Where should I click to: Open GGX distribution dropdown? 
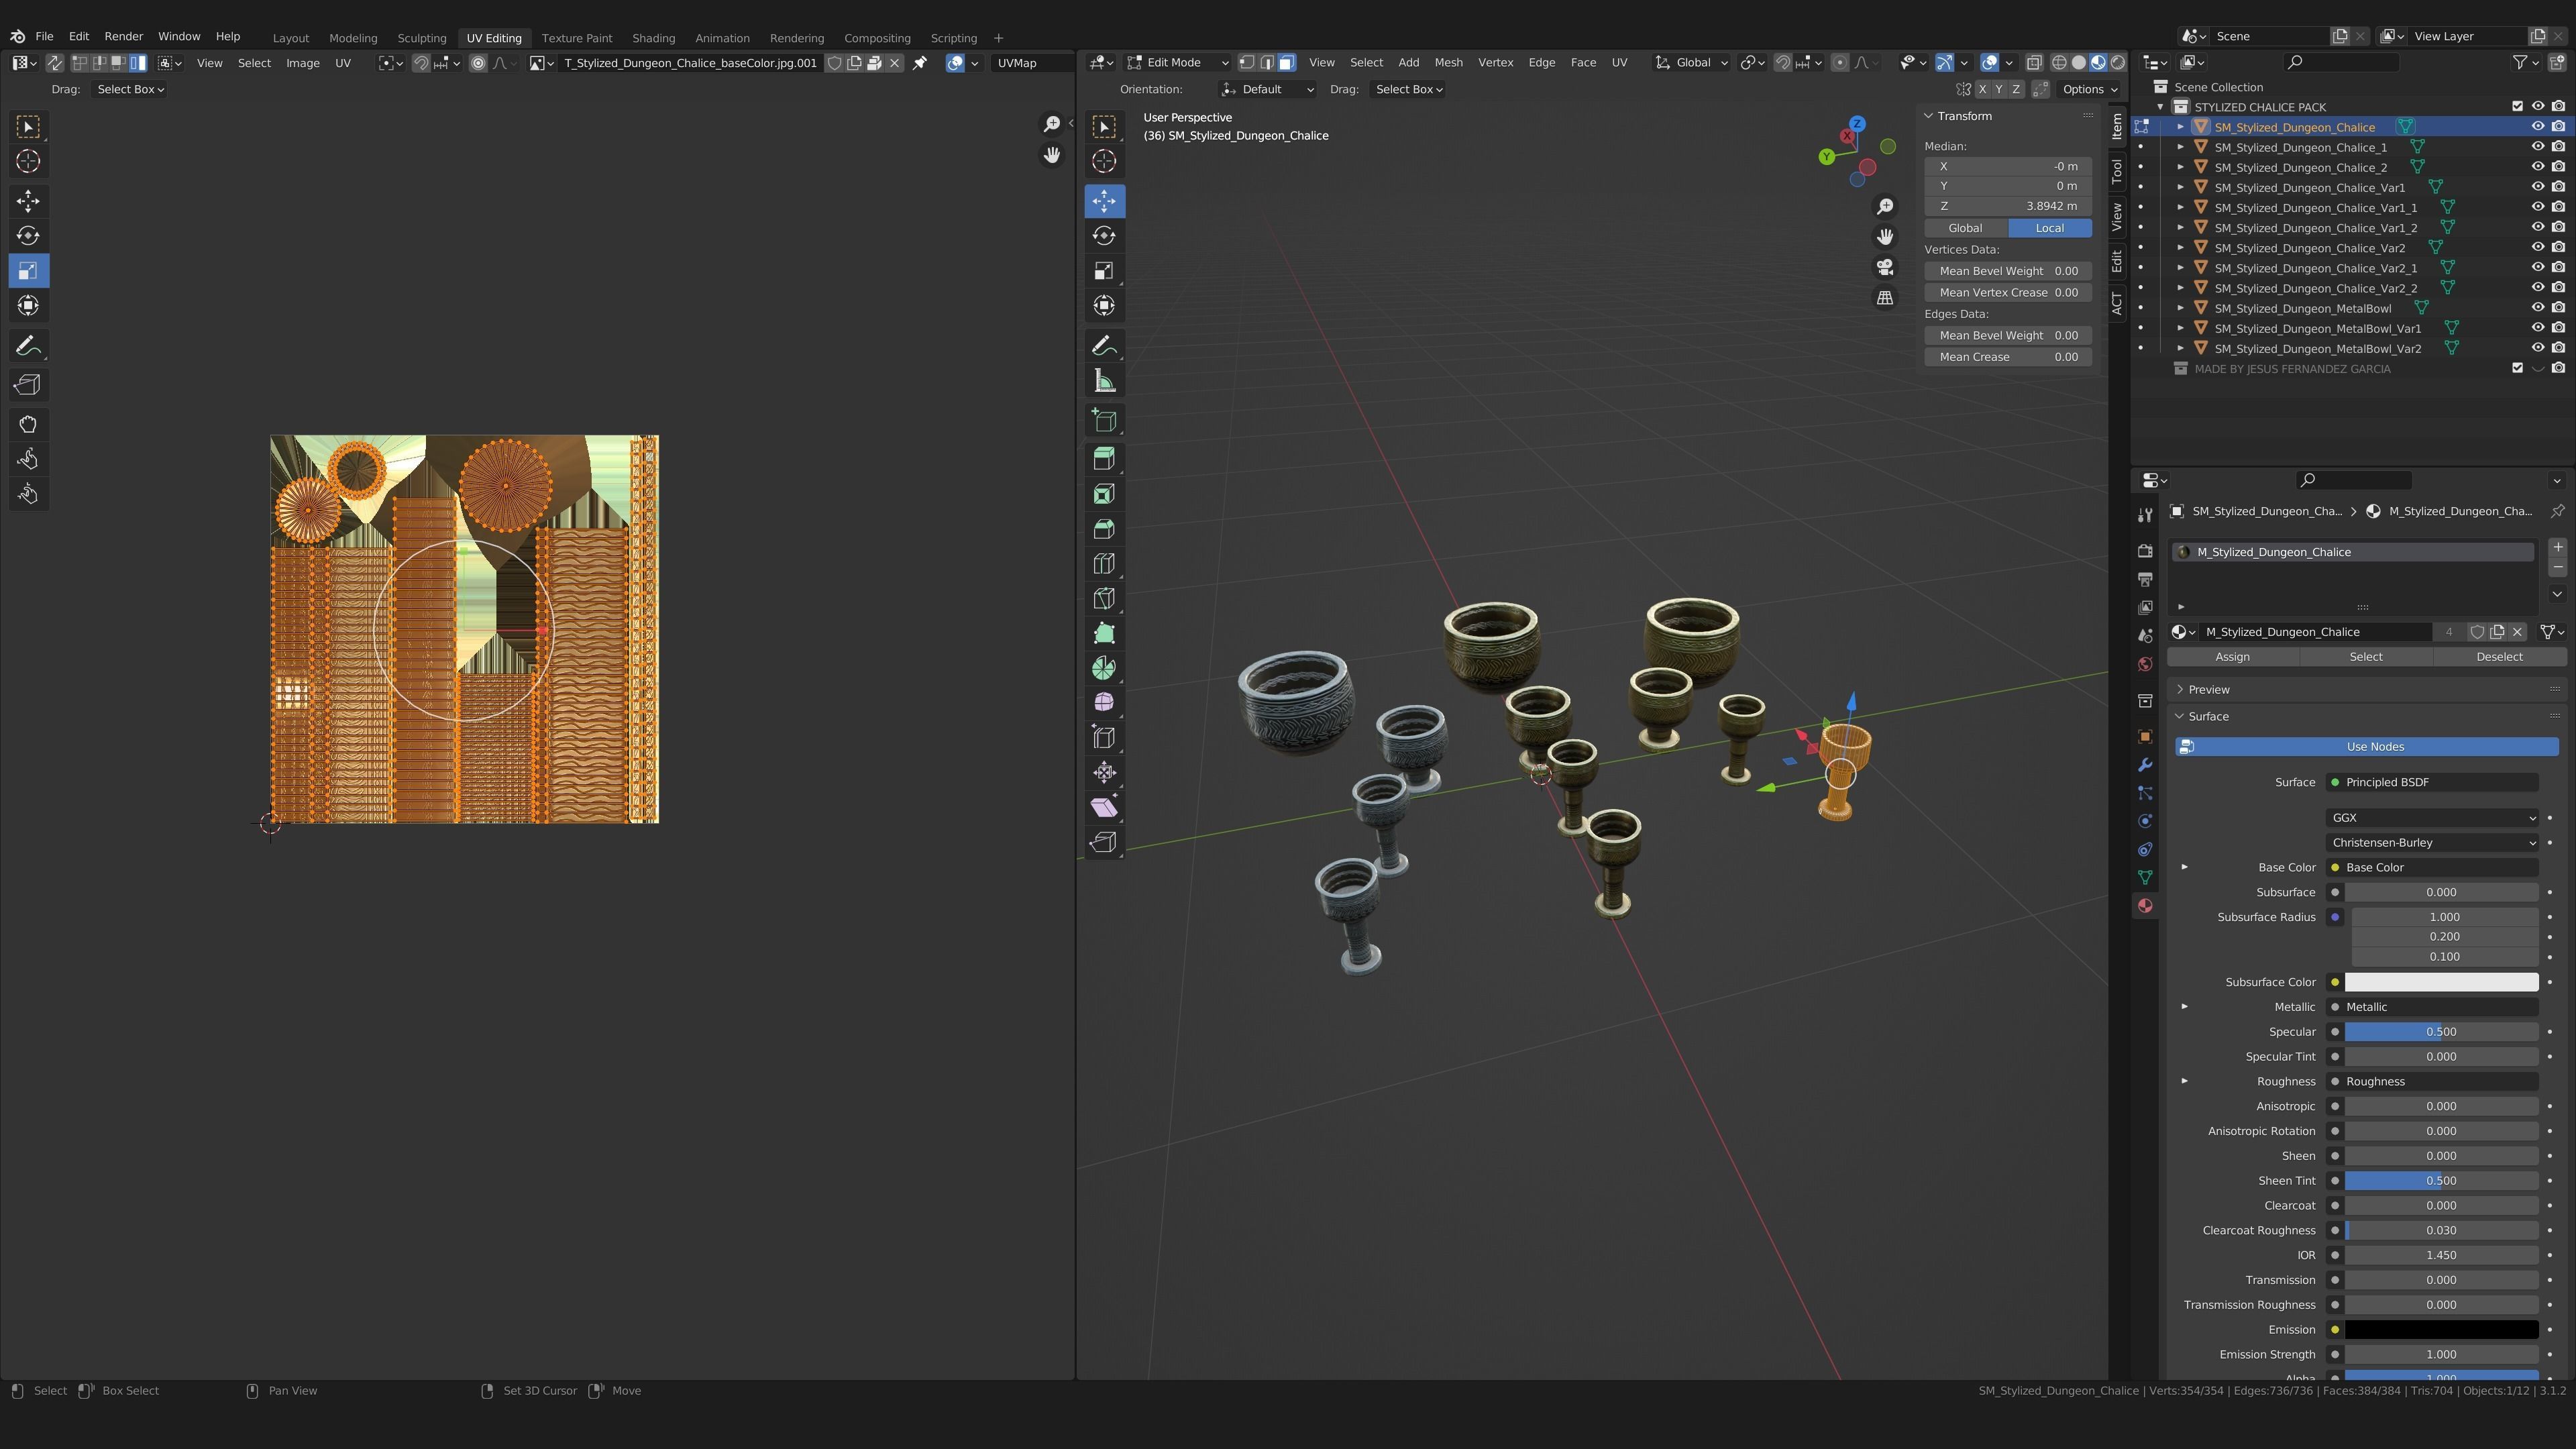coord(2431,818)
